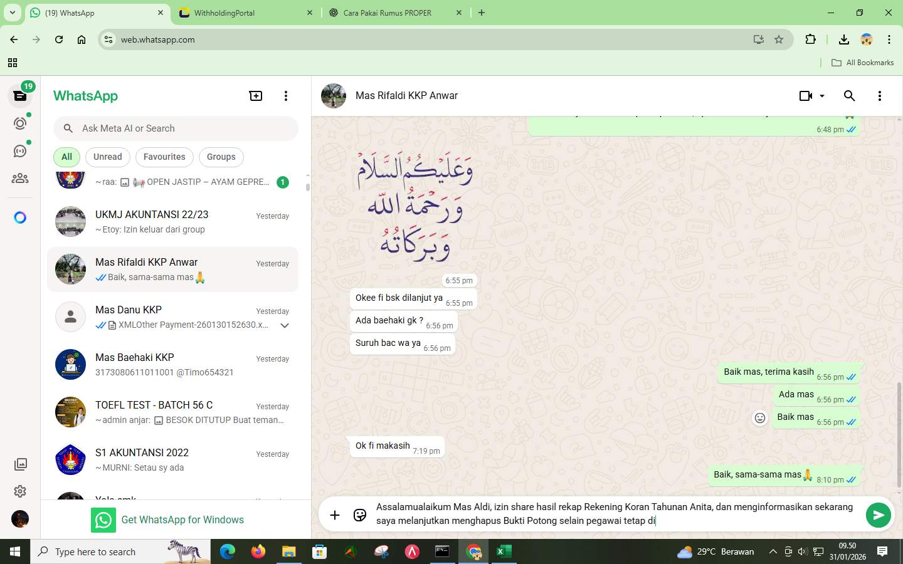The image size is (903, 564).
Task: Filter chats by Unread
Action: pyautogui.click(x=107, y=157)
